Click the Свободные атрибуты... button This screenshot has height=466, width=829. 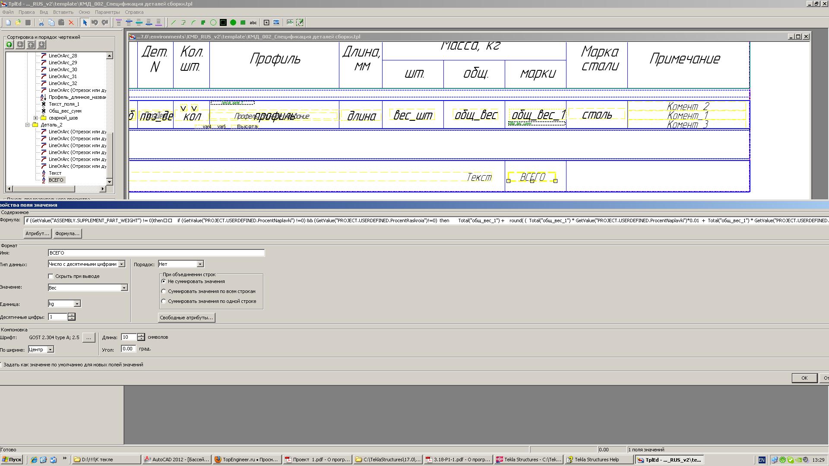point(186,318)
